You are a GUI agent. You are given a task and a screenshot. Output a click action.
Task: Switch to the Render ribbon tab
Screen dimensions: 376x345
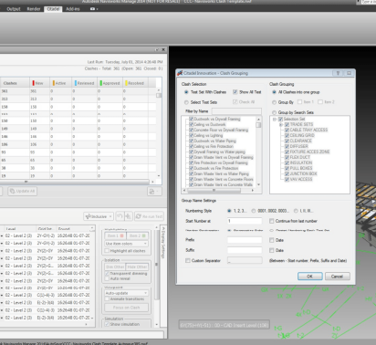tap(34, 9)
